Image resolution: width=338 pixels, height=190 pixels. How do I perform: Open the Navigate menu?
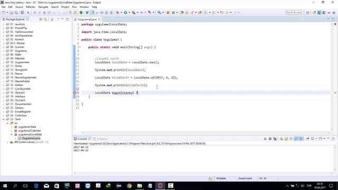[43, 7]
